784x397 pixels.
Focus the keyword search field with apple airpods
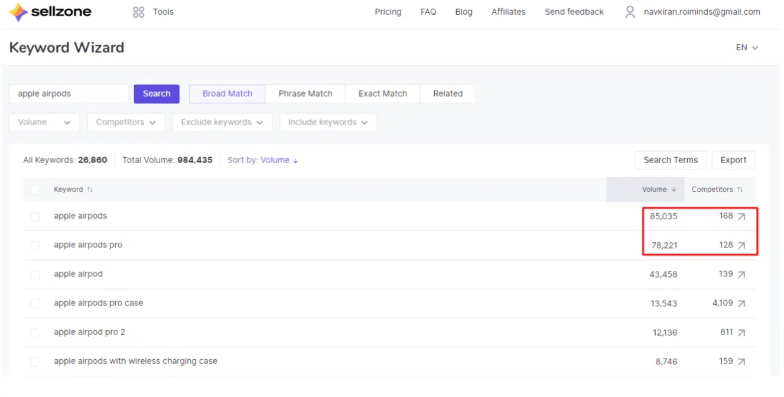click(x=69, y=93)
